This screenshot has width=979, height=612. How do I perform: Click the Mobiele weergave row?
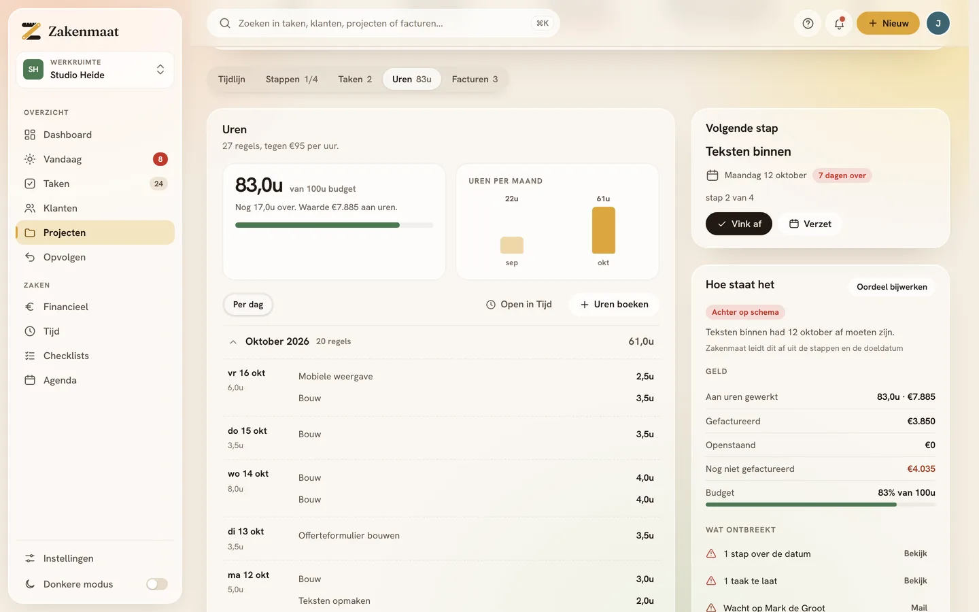click(476, 377)
